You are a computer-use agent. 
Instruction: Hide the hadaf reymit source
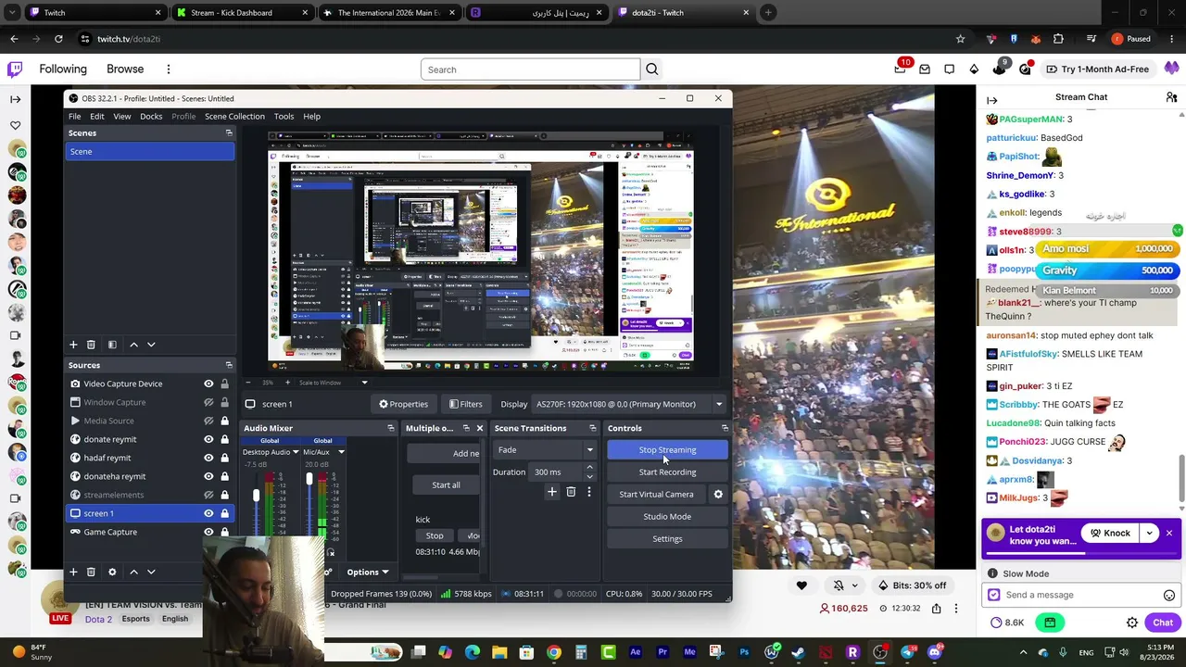[x=208, y=458]
